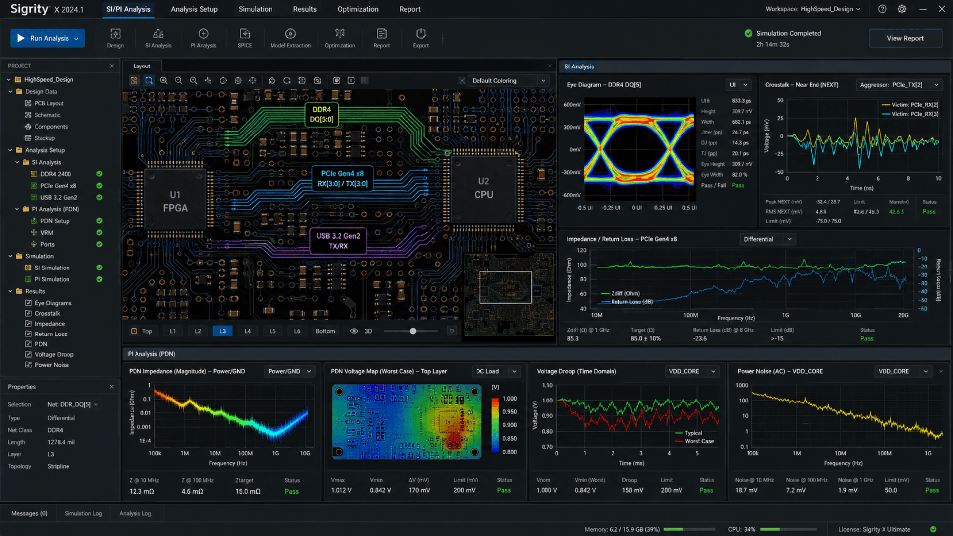
Task: Open settings gear in title bar
Action: pos(902,9)
